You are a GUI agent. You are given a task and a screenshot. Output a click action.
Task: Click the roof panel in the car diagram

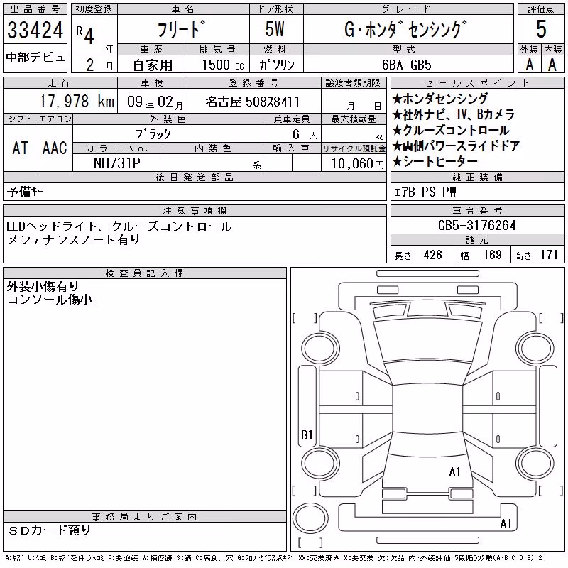coord(428,409)
